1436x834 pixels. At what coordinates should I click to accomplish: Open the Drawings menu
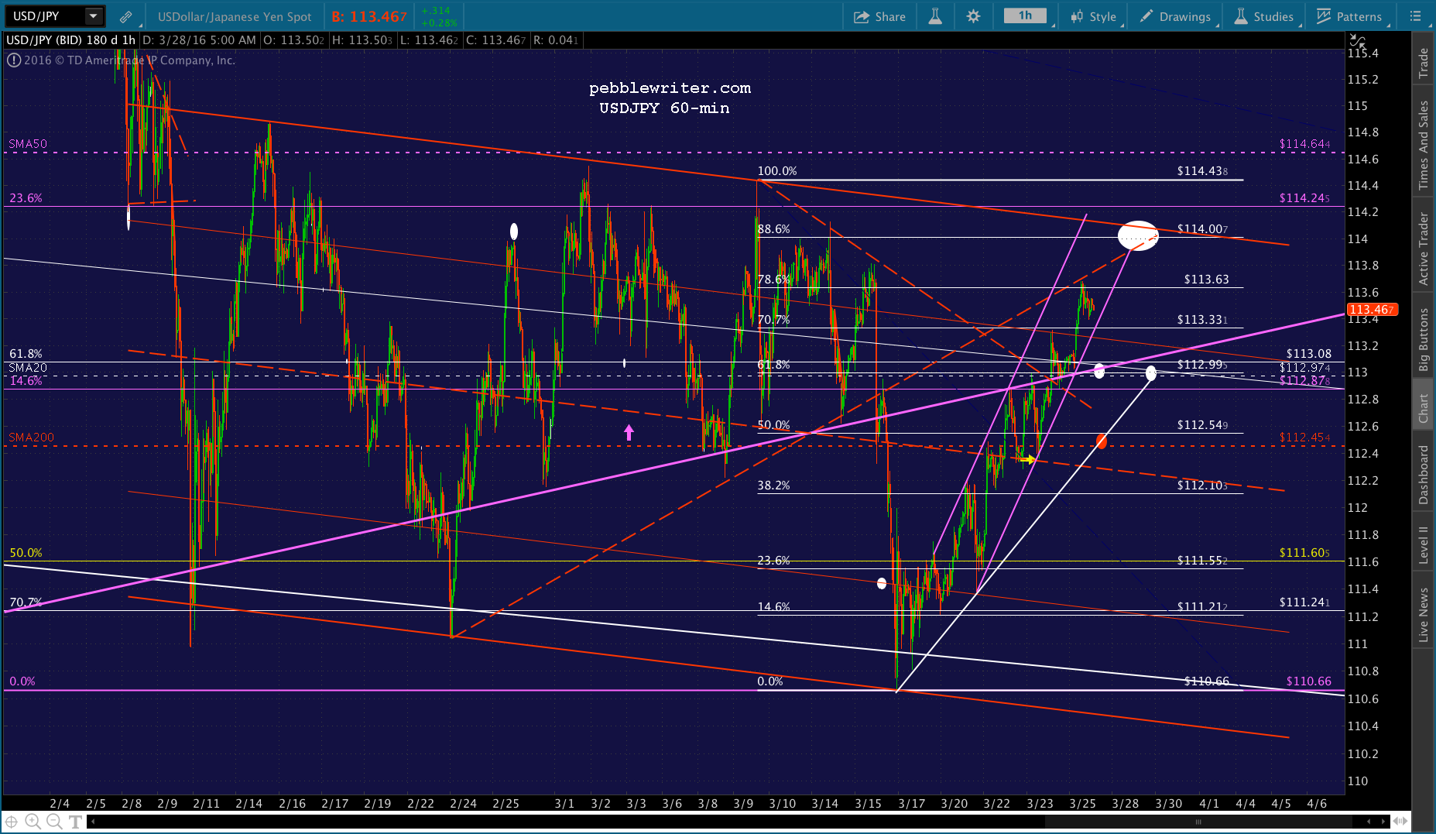tap(1174, 16)
